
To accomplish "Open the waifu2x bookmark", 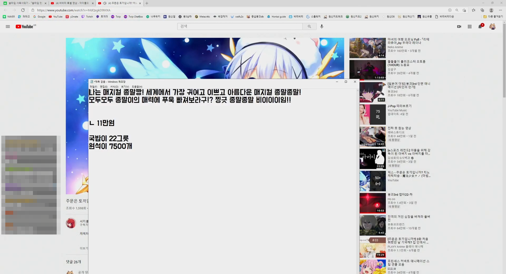I will pos(237,17).
